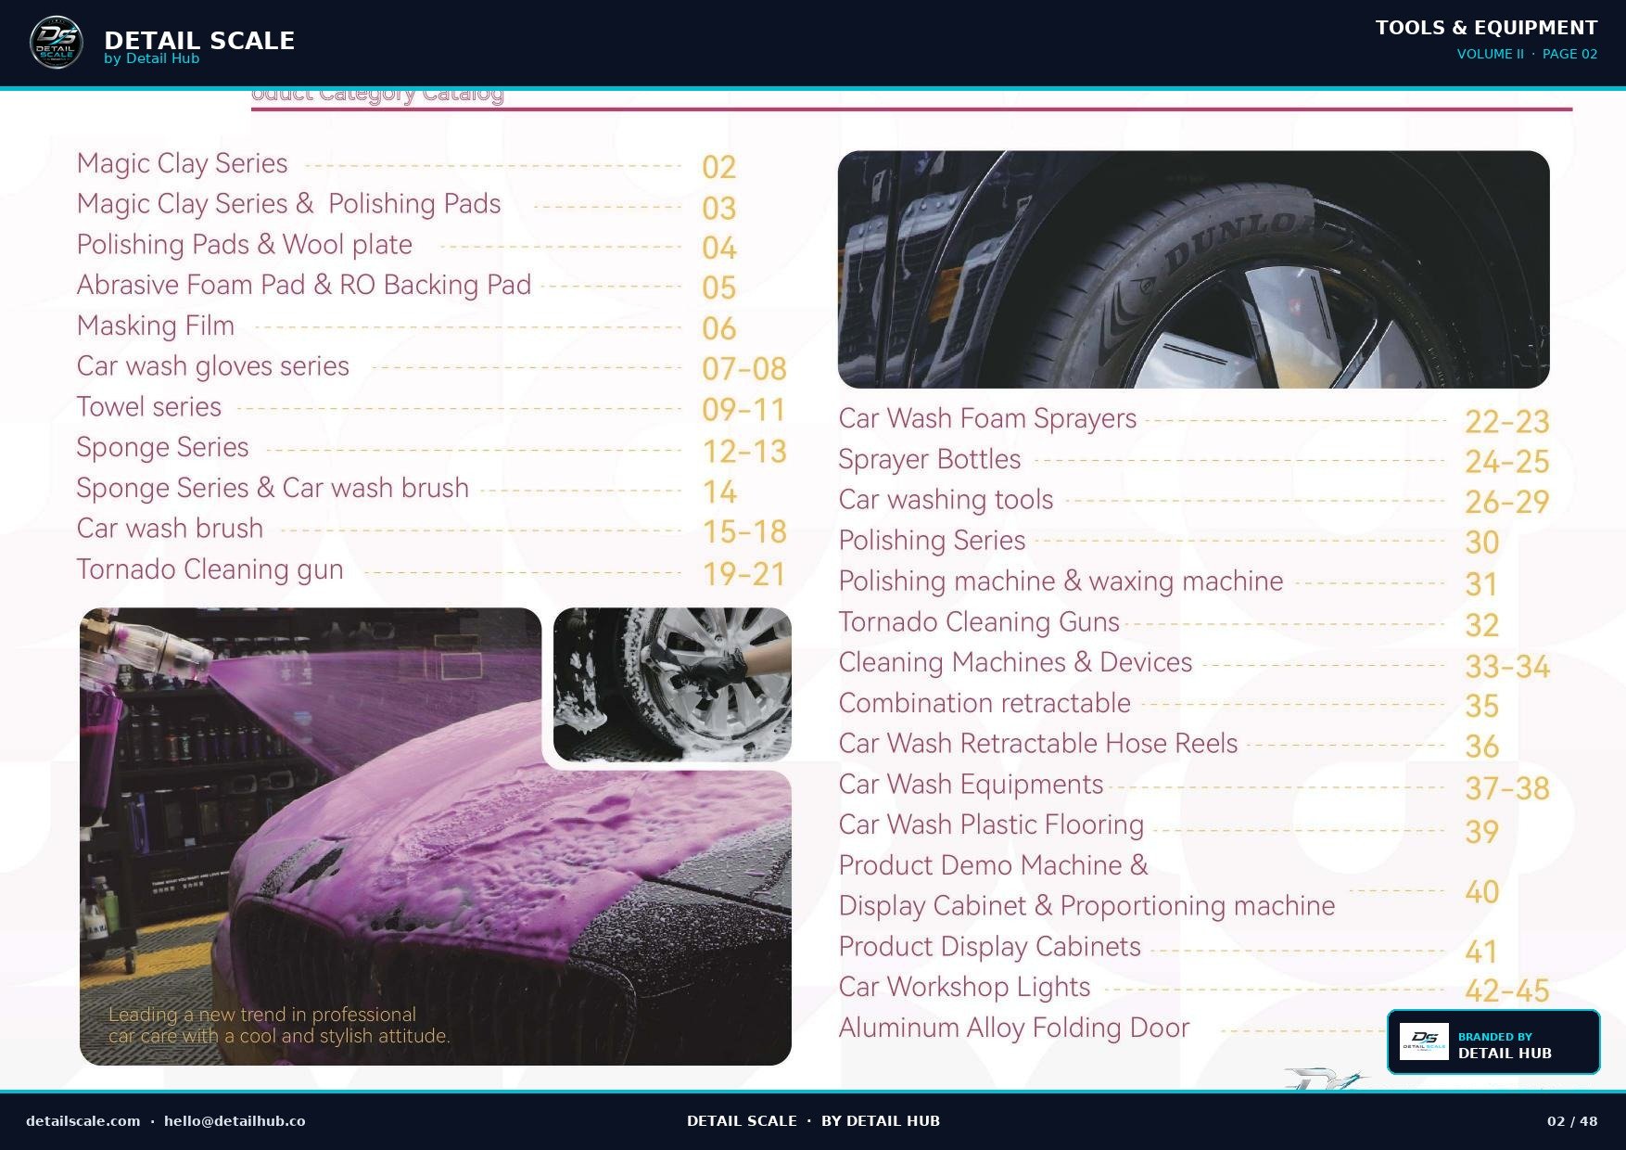Image resolution: width=1626 pixels, height=1150 pixels.
Task: Click page number 26-29
Action: (x=1507, y=503)
